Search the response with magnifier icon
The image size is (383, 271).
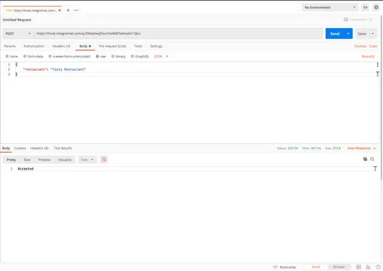coord(372,159)
